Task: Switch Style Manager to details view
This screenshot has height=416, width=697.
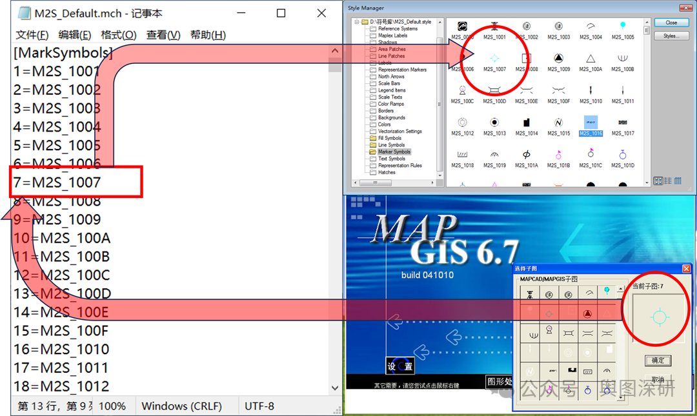Action: (x=677, y=181)
